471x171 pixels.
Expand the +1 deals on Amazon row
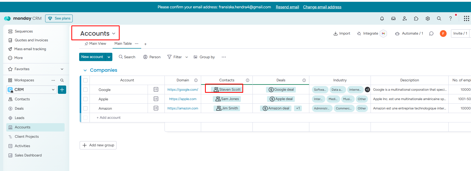click(x=298, y=108)
